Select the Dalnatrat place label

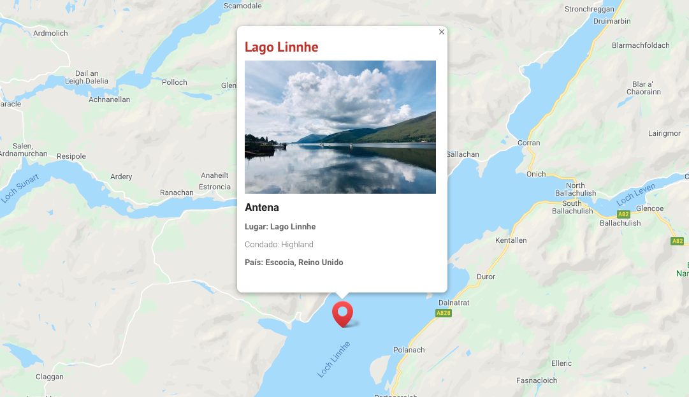click(454, 303)
